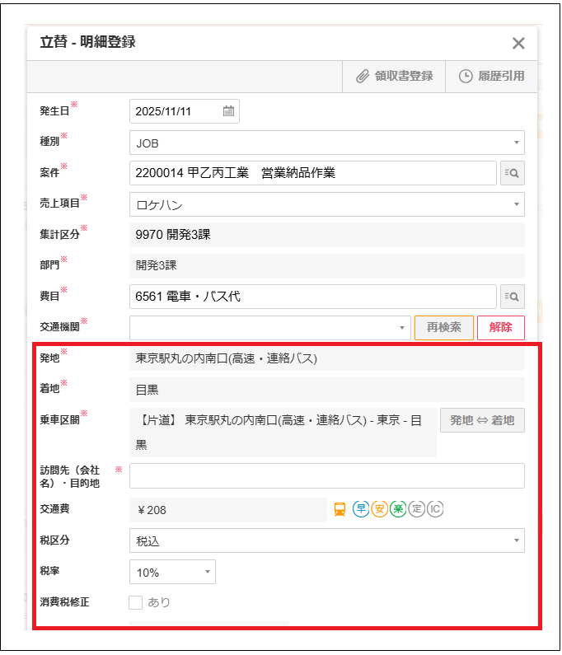The height and width of the screenshot is (655, 562).
Task: Click the 履歴引用 toolbar button
Action: click(491, 76)
